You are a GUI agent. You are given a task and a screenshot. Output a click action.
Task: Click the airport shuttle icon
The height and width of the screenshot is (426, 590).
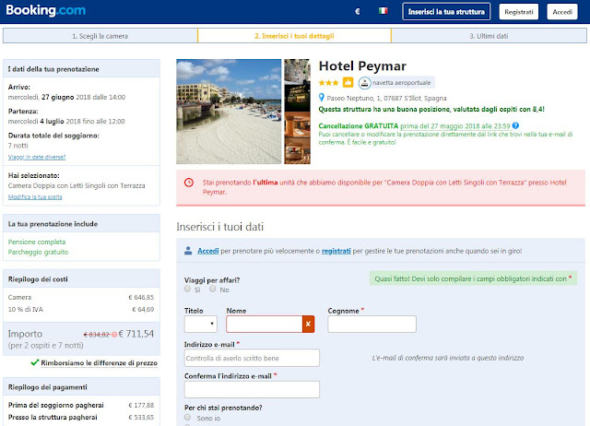364,83
